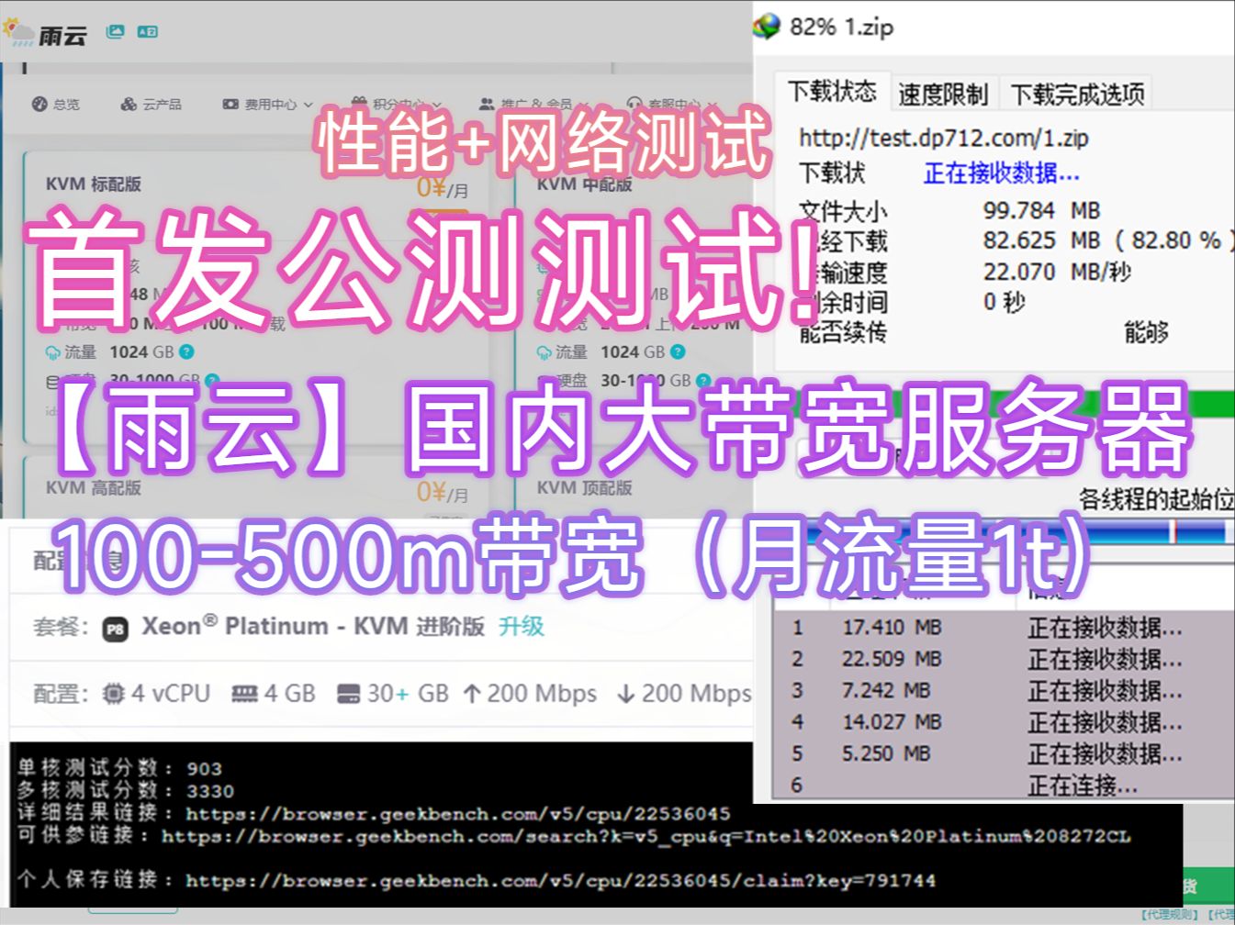The height and width of the screenshot is (925, 1235).
Task: Click the download arrow next to 200 Mbps
Action: click(x=626, y=695)
